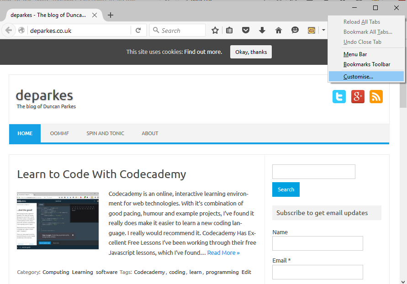Save page to Pocket
Image resolution: width=407 pixels, height=284 pixels.
point(246,30)
